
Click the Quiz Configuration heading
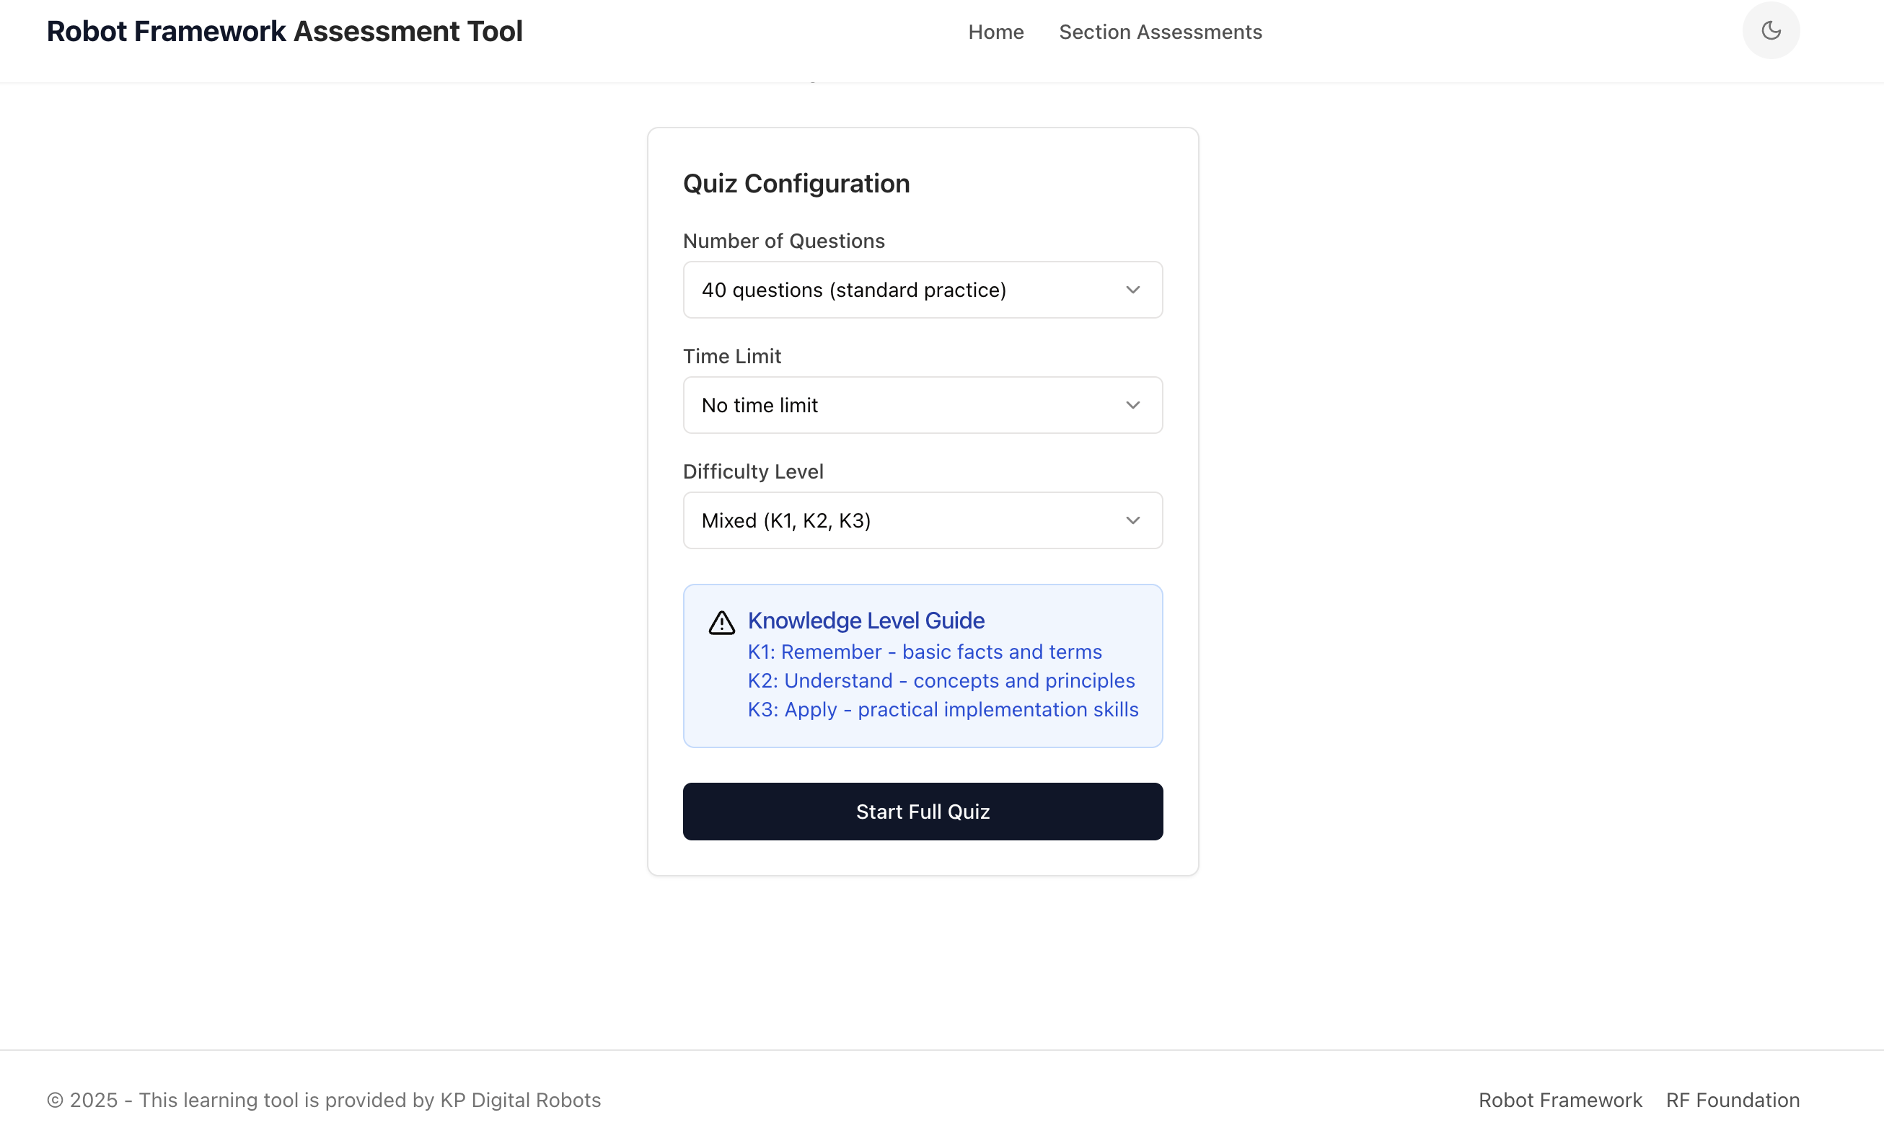pos(796,184)
